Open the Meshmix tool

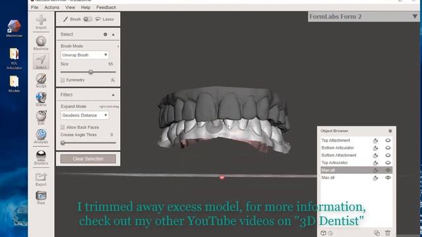coord(41,43)
